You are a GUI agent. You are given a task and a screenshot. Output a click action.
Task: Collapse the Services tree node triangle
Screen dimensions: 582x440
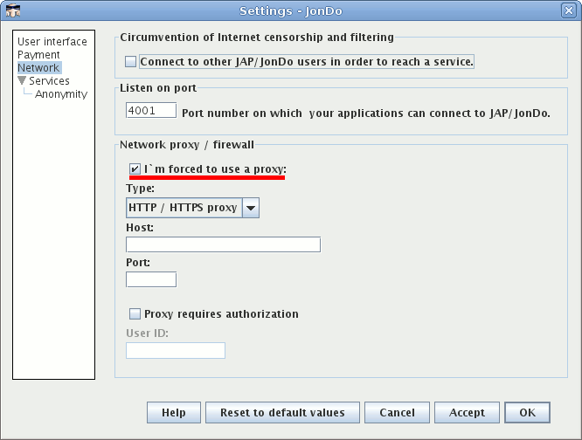coord(22,80)
